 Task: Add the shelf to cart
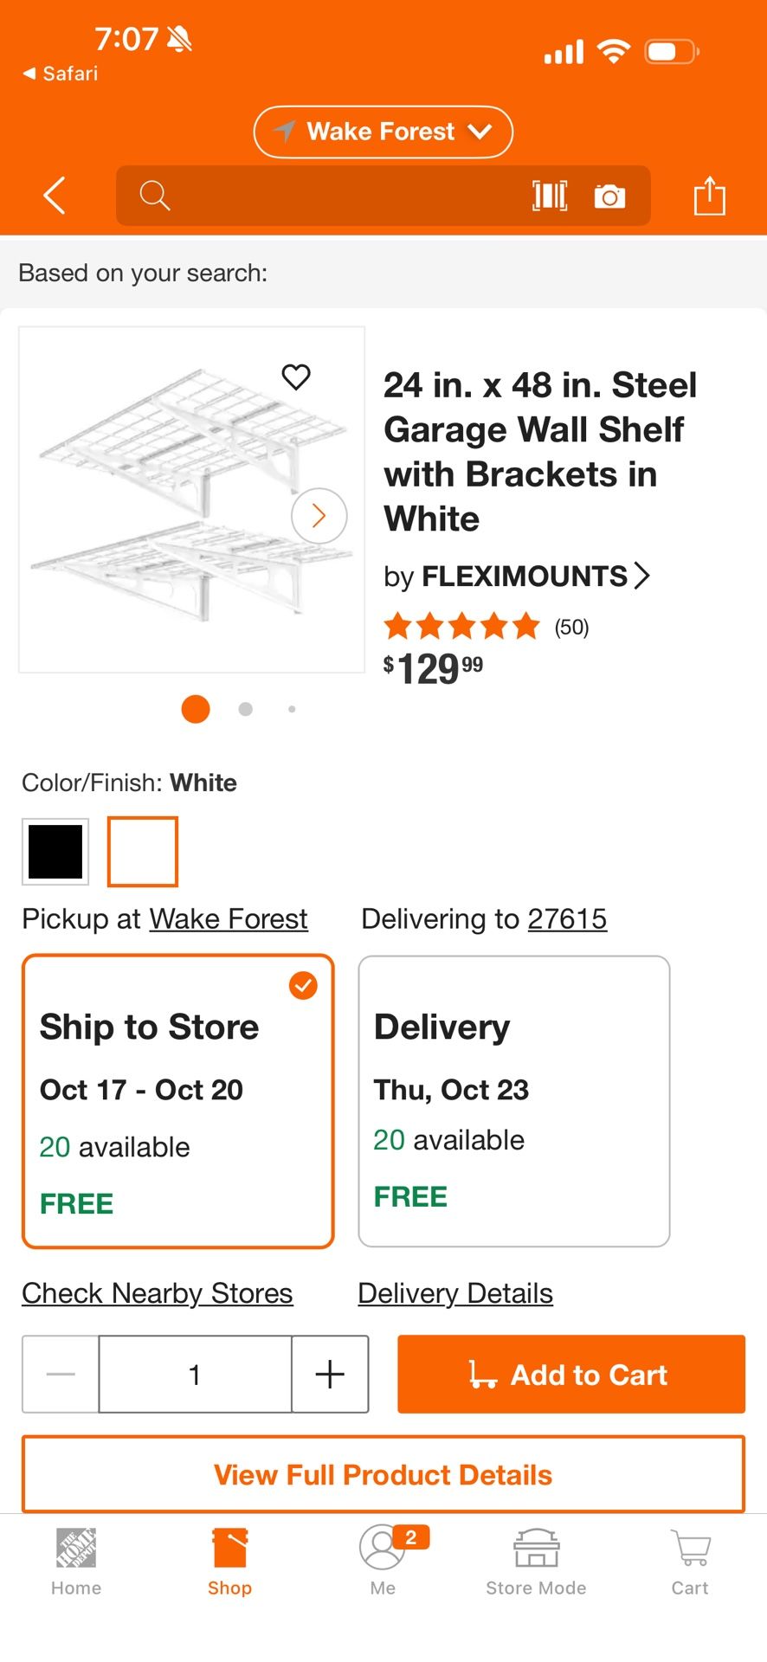(x=570, y=1374)
